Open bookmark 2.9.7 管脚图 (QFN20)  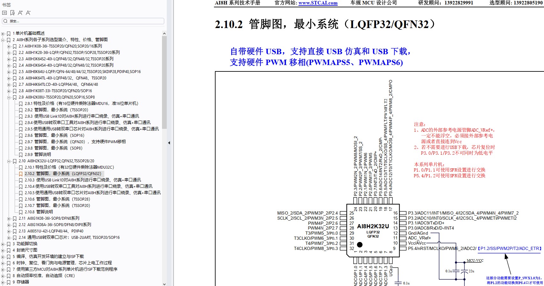click(75, 142)
